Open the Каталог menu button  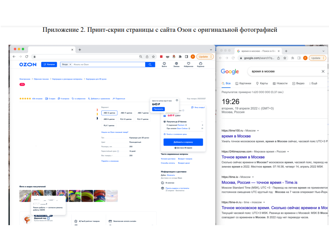[x=49, y=65]
